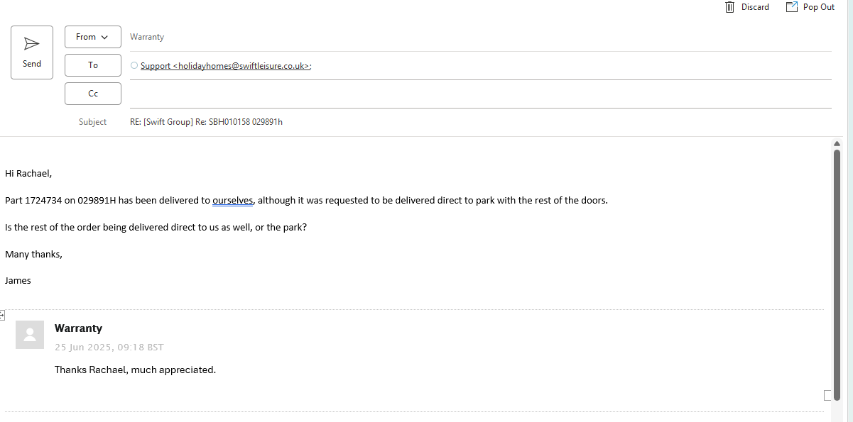
Task: Click the message body vertical scrollbar thumb
Action: (837, 273)
